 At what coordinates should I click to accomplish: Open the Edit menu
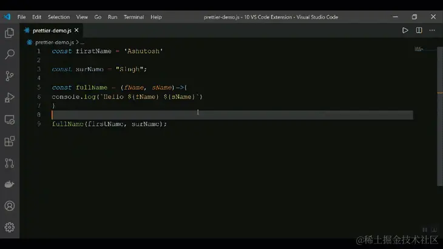coord(37,17)
